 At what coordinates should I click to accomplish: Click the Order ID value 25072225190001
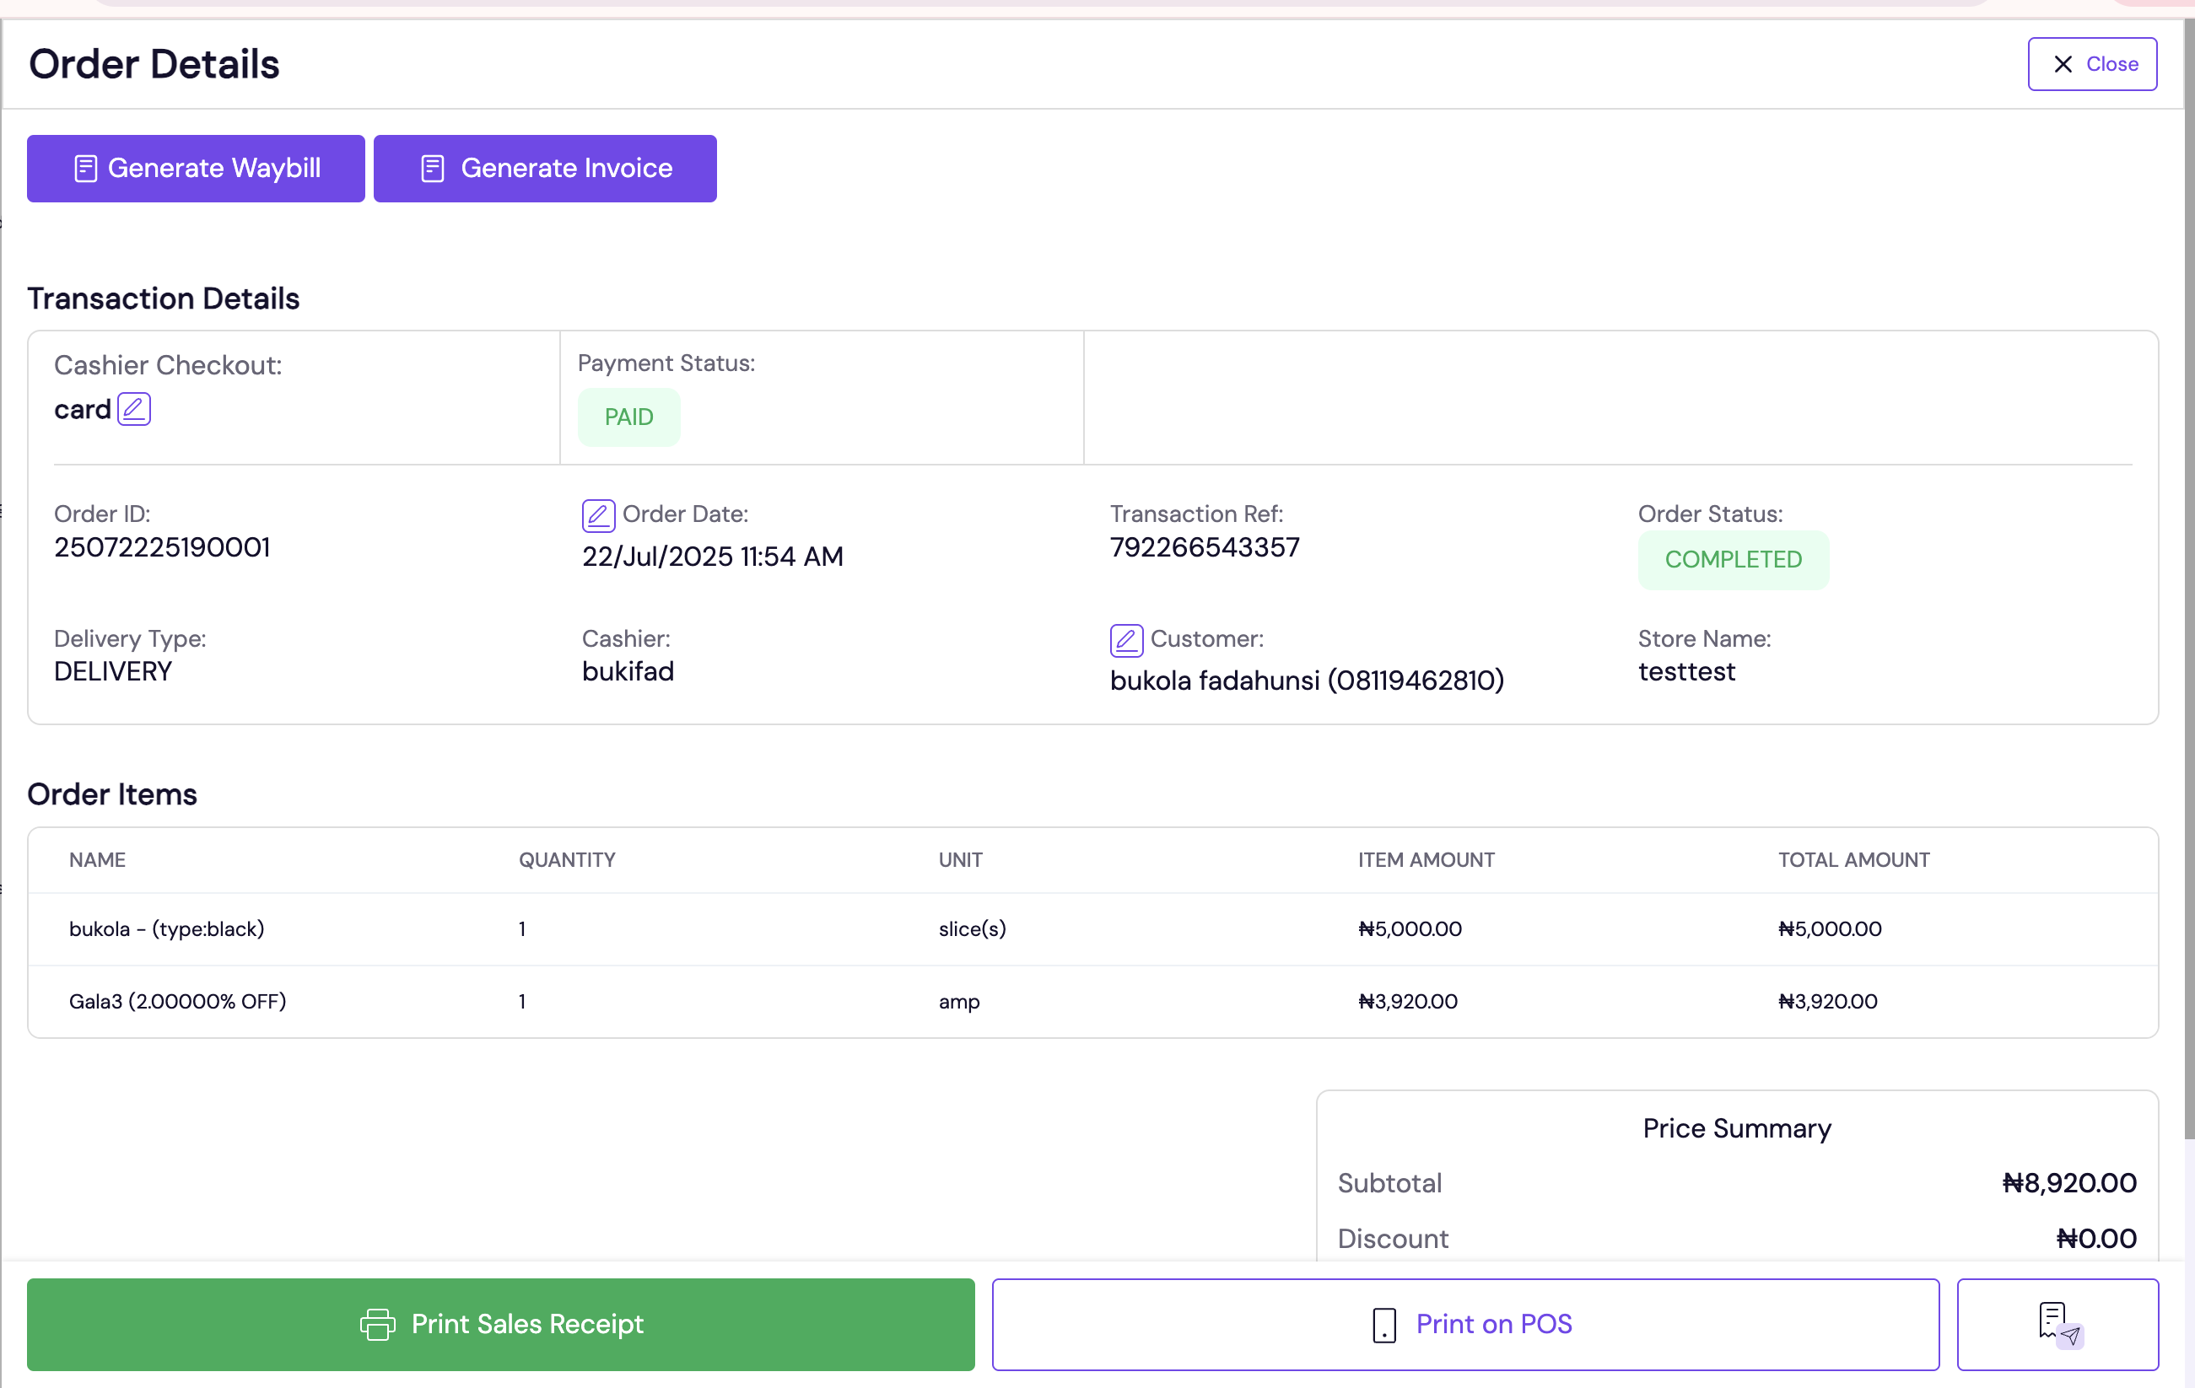click(162, 548)
